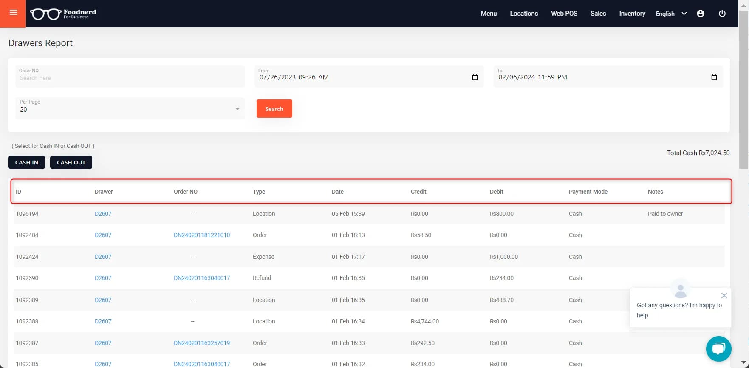Click the Total Cash Rs7,024.50 text

pos(698,153)
